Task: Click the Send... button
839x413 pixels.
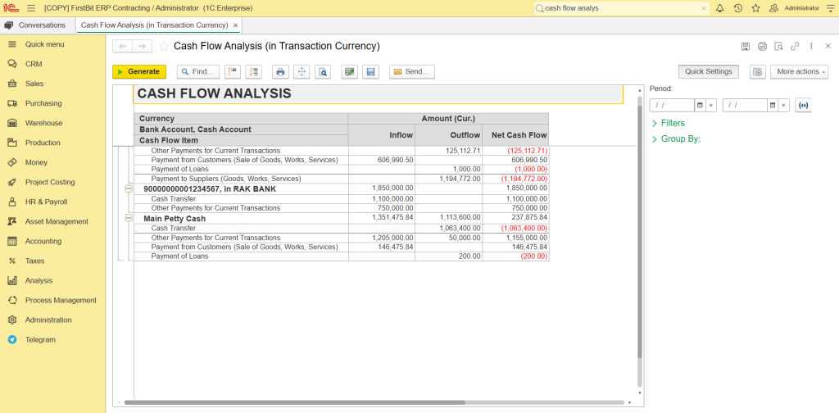Action: coord(412,71)
